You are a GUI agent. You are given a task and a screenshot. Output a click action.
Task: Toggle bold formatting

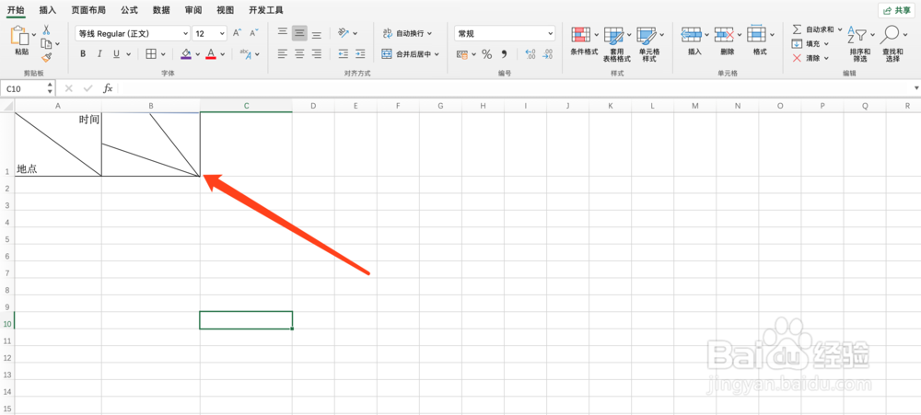click(83, 54)
